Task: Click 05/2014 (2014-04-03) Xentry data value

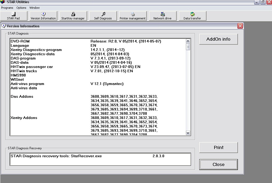Action: click(110, 54)
